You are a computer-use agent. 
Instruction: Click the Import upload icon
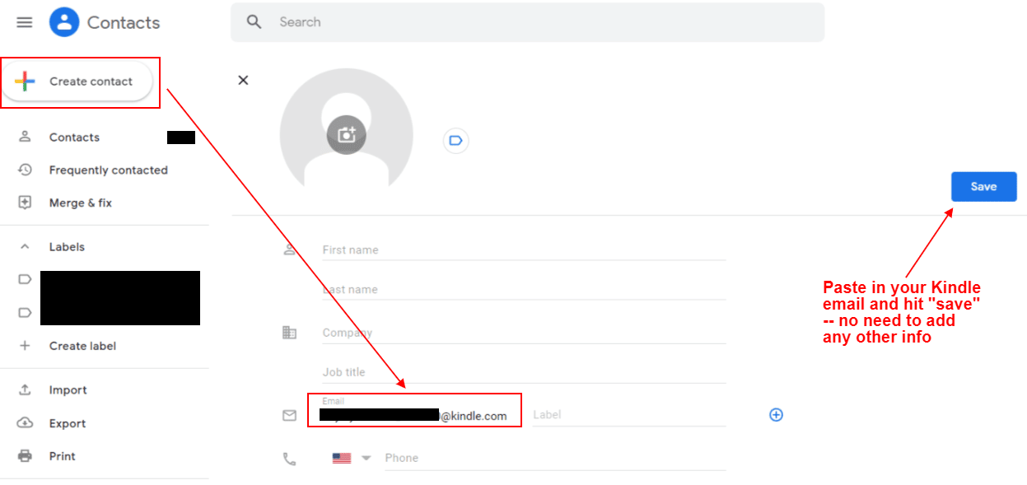25,390
